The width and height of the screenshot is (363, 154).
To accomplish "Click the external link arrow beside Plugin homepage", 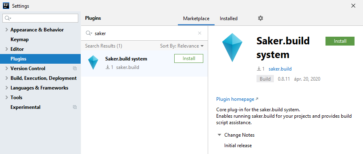I will click(257, 99).
